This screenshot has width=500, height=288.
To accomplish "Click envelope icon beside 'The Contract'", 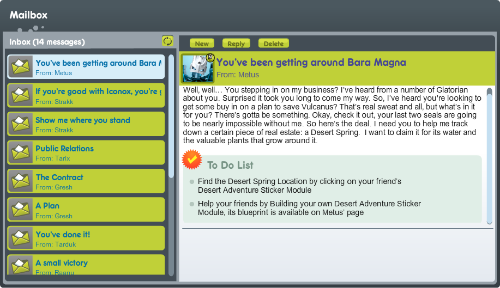I will (21, 181).
